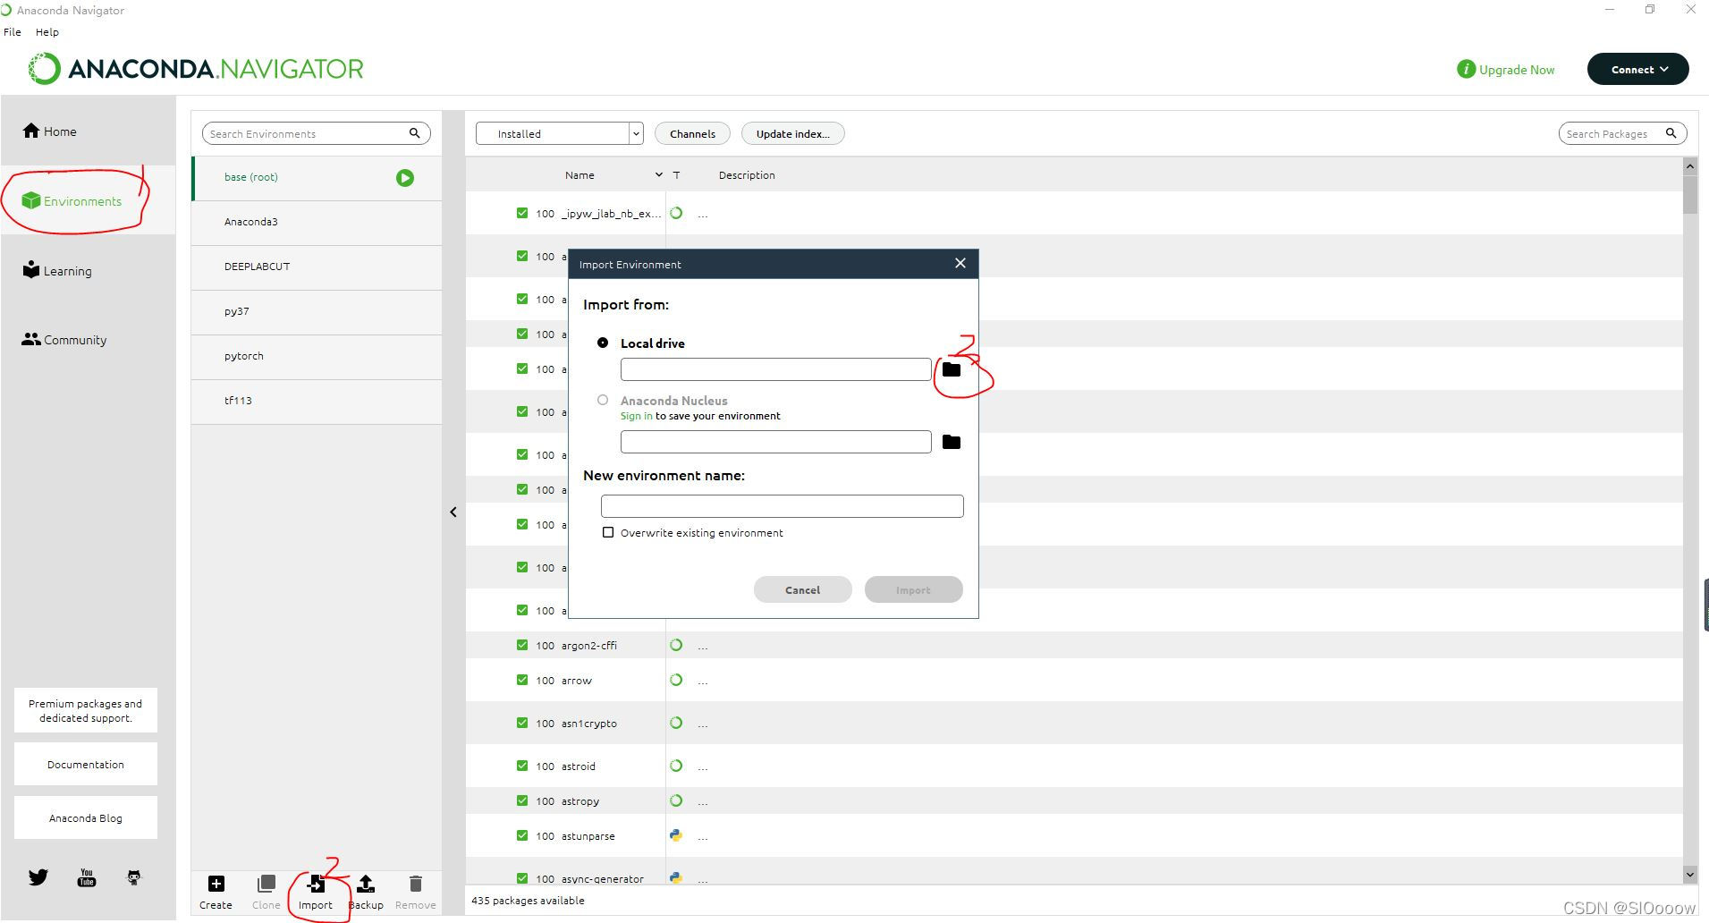Click Premium packages and dedicated support
This screenshot has width=1709, height=923.
pyautogui.click(x=86, y=710)
